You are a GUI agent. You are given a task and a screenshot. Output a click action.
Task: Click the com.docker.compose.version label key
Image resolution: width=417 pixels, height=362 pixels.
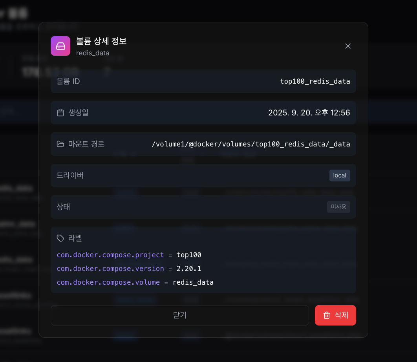click(110, 269)
